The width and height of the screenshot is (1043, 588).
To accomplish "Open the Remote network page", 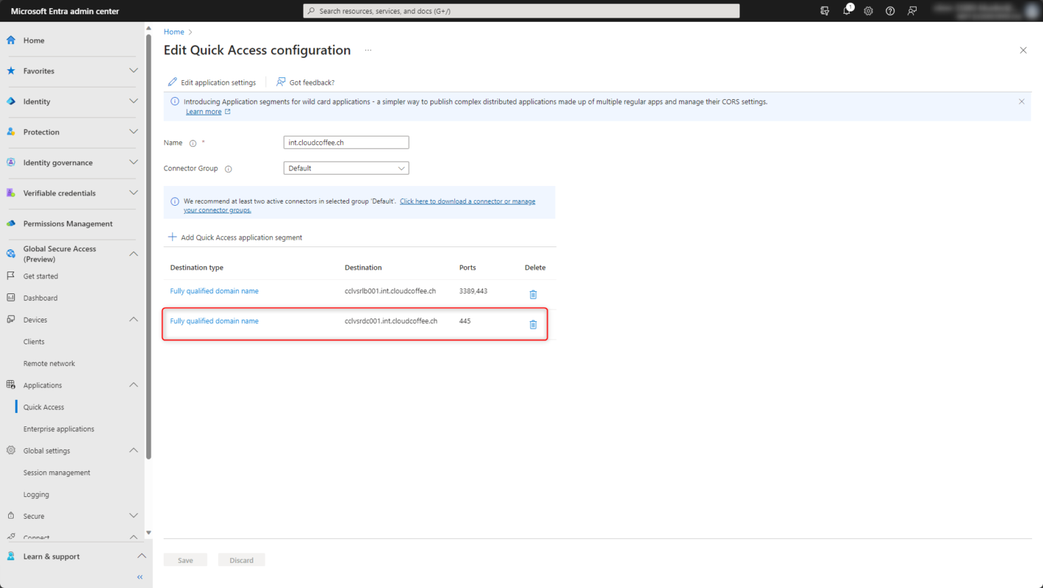I will [x=49, y=363].
